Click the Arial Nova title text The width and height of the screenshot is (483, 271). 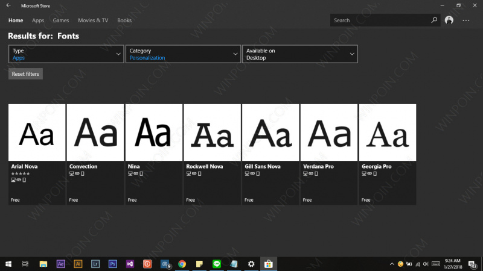pyautogui.click(x=24, y=167)
